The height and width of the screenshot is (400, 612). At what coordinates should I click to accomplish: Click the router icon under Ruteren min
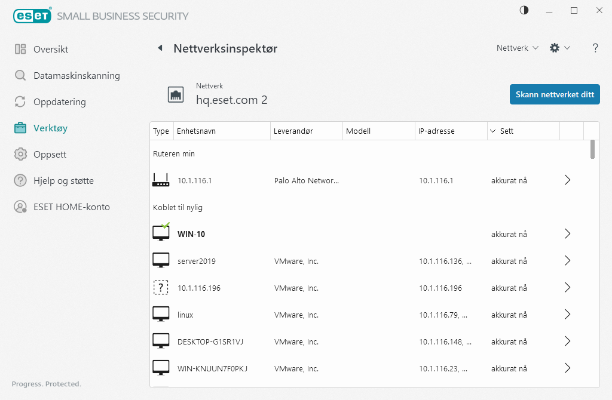pos(161,180)
